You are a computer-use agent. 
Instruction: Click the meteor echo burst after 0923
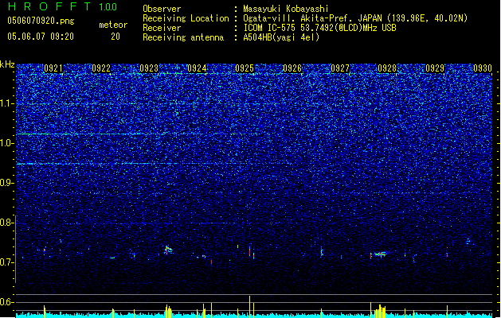(x=168, y=250)
